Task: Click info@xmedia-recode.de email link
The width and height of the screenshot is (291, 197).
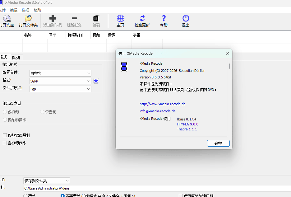Action: (x=158, y=111)
